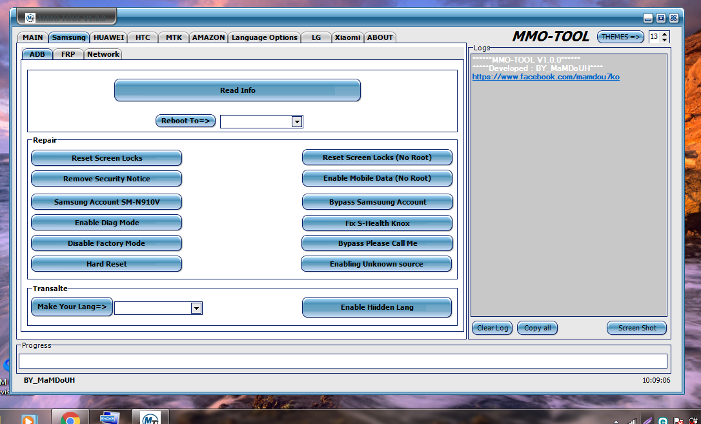Screen dimensions: 701x424
Task: Click Remove Security Notice button
Action: (107, 178)
